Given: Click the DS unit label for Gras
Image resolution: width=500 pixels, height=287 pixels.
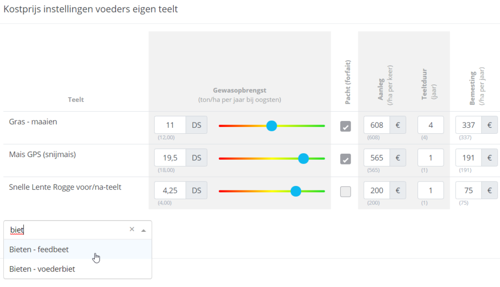Looking at the screenshot, I should (x=196, y=125).
